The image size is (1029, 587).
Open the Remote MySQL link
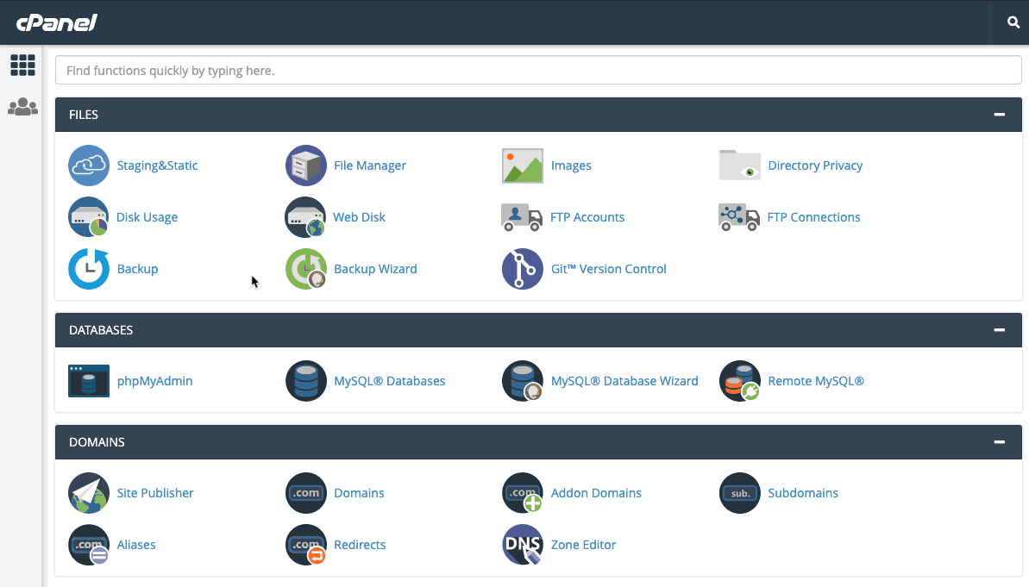816,381
